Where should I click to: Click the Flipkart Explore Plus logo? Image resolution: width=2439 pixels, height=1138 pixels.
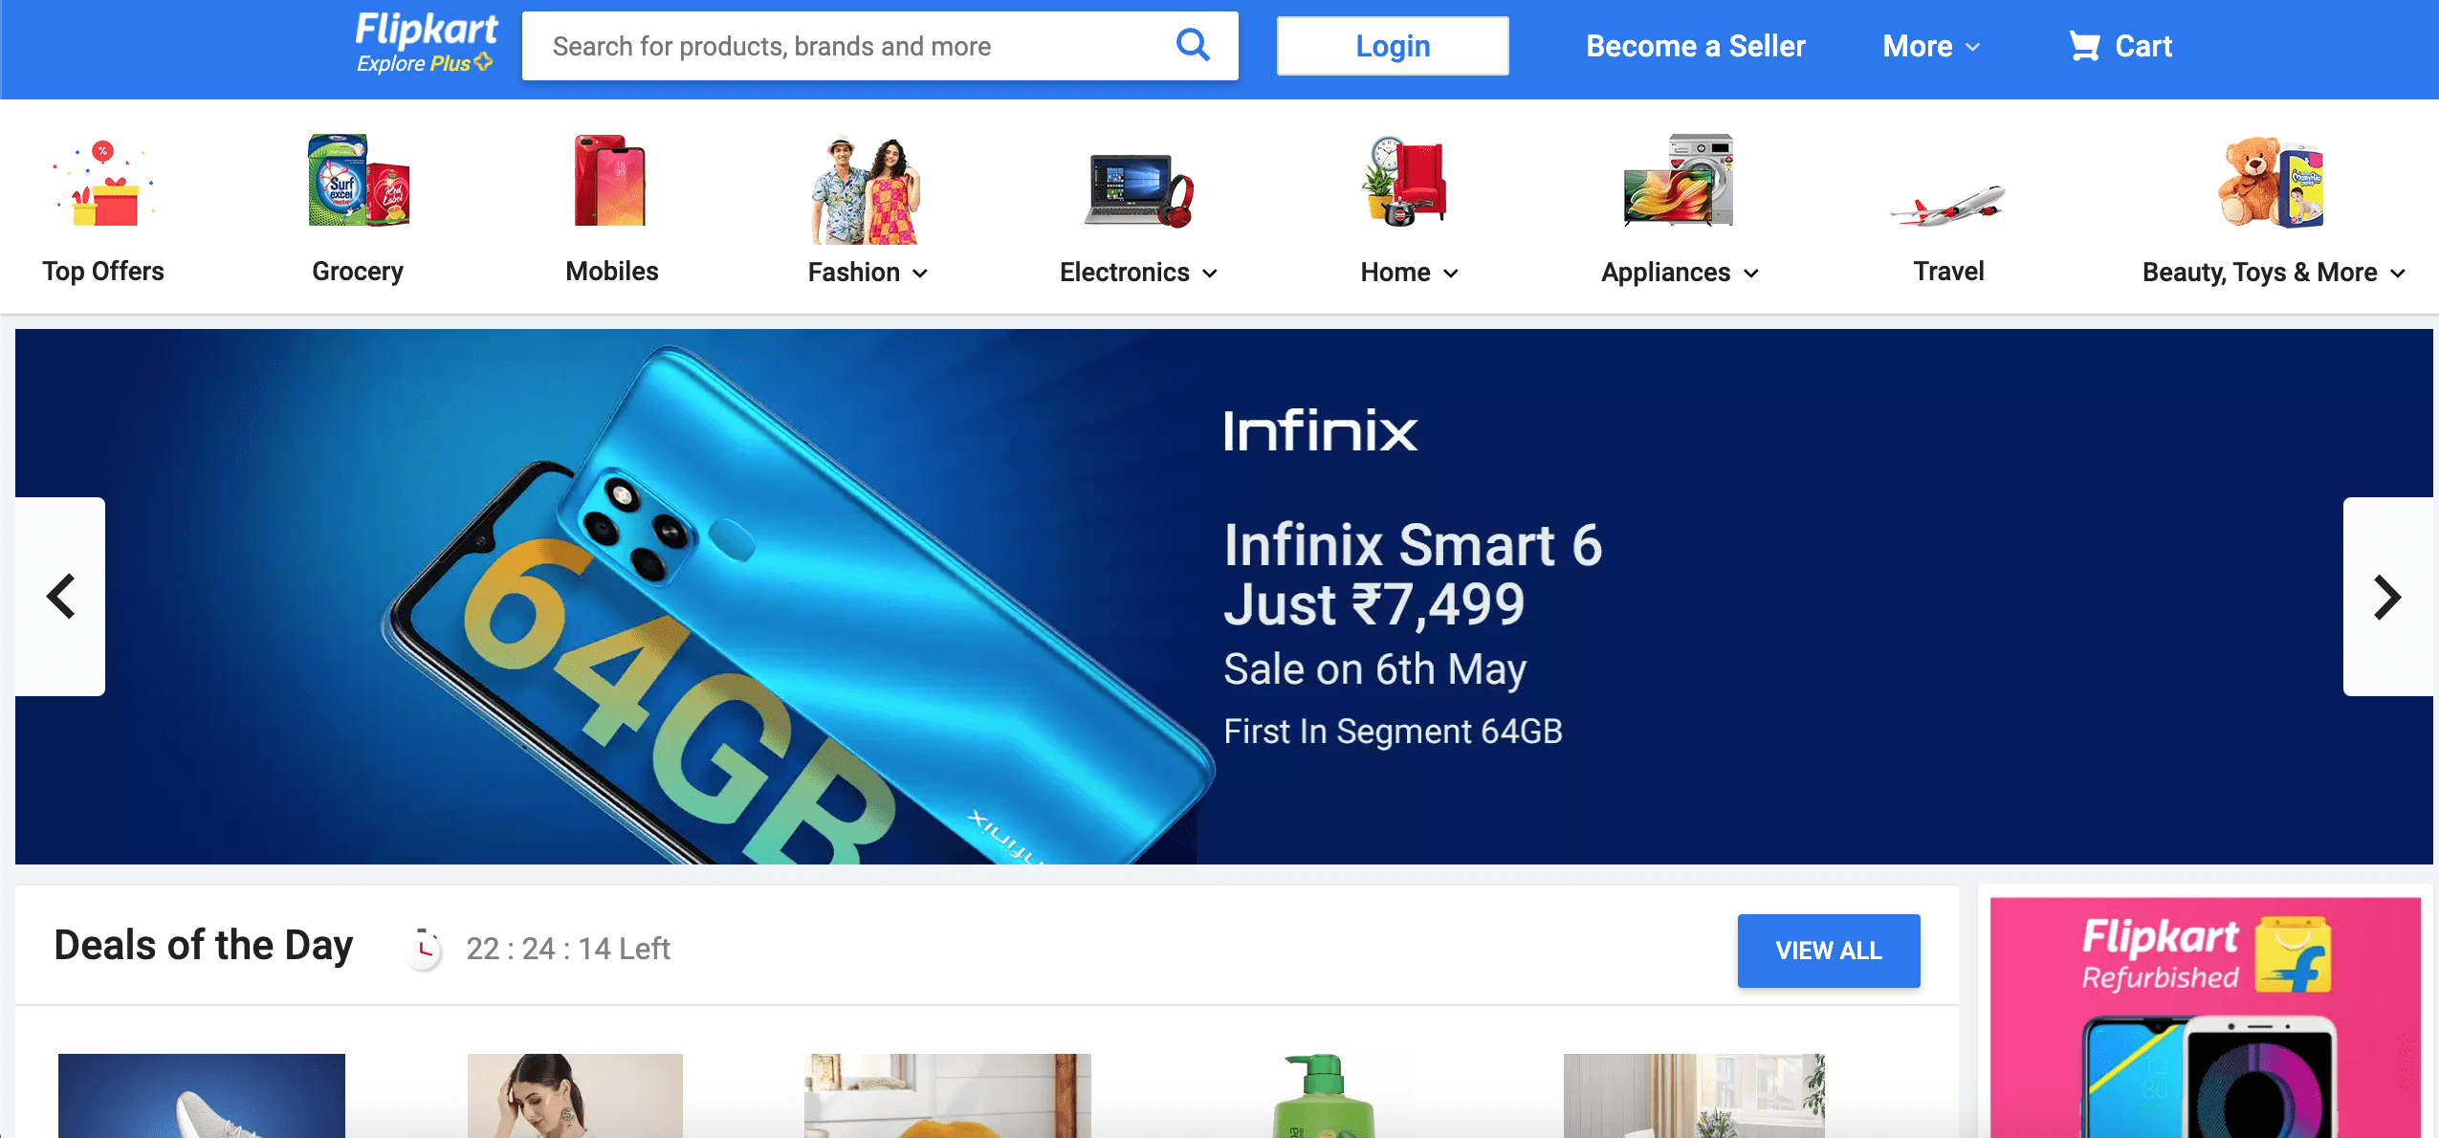click(x=426, y=43)
